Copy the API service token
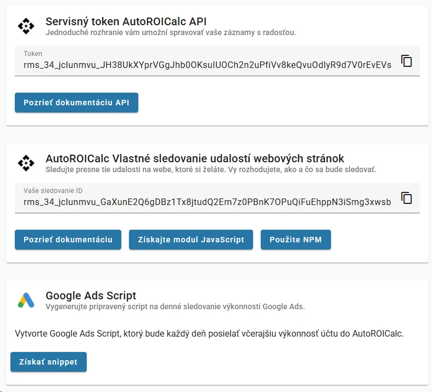Screen dimensions: 432x392 point(406,61)
